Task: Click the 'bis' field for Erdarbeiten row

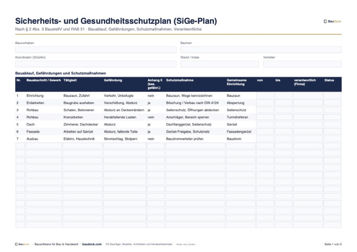Action: coord(284,103)
